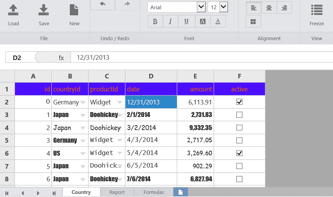Click the formula bar showing 12/31/2013
Screen dimensions: 333x197
coord(202,57)
